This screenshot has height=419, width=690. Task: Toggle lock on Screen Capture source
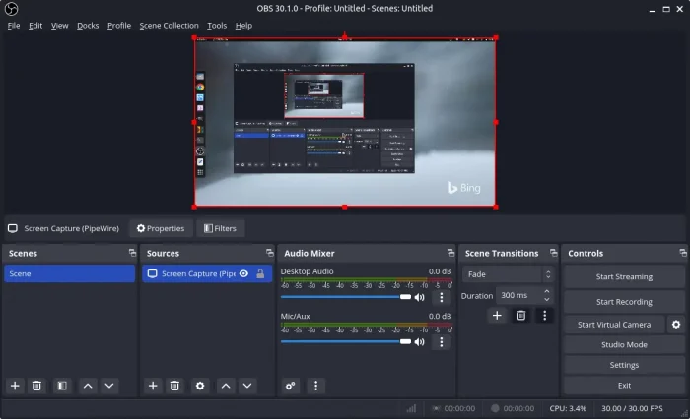point(259,273)
